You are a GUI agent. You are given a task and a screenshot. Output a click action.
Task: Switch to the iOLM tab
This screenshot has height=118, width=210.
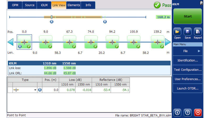[44, 5]
